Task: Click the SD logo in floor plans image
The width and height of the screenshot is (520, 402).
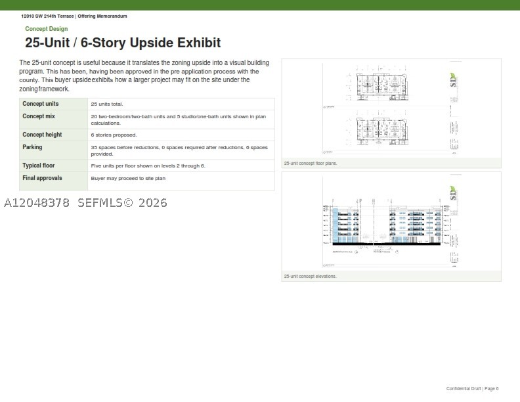Action: [x=453, y=80]
